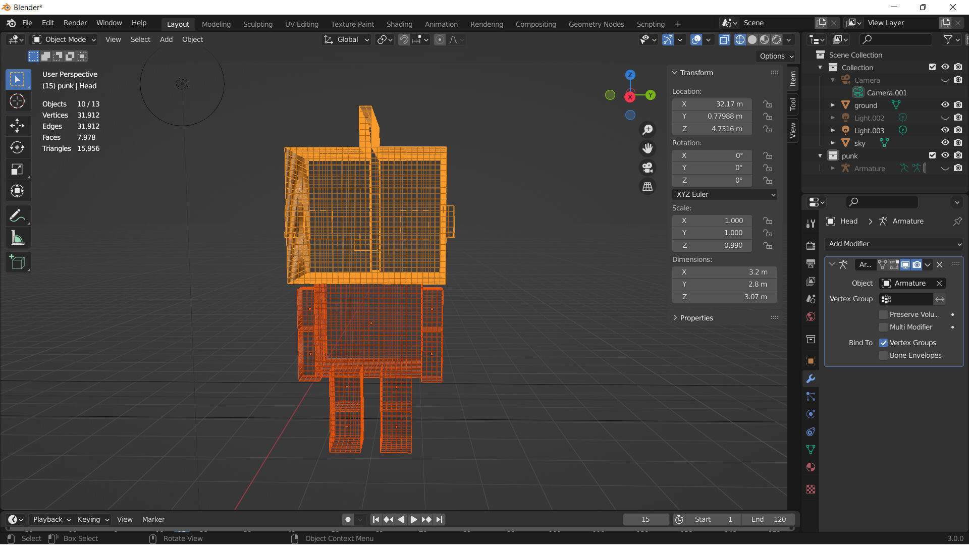The width and height of the screenshot is (969, 545).
Task: Open Texture properties checker tab
Action: pos(811,489)
